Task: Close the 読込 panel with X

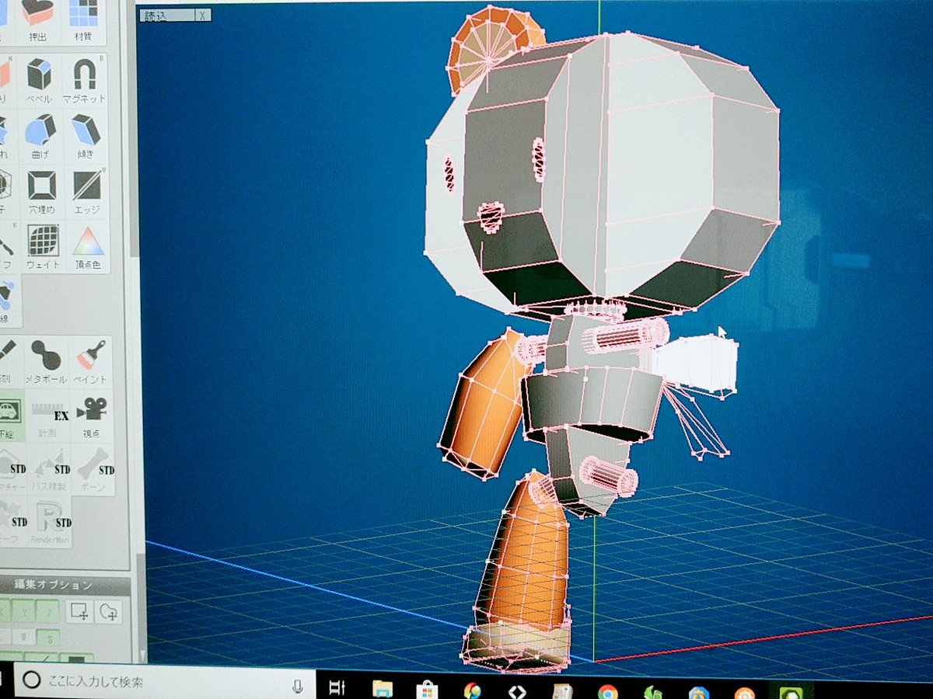Action: 202,15
